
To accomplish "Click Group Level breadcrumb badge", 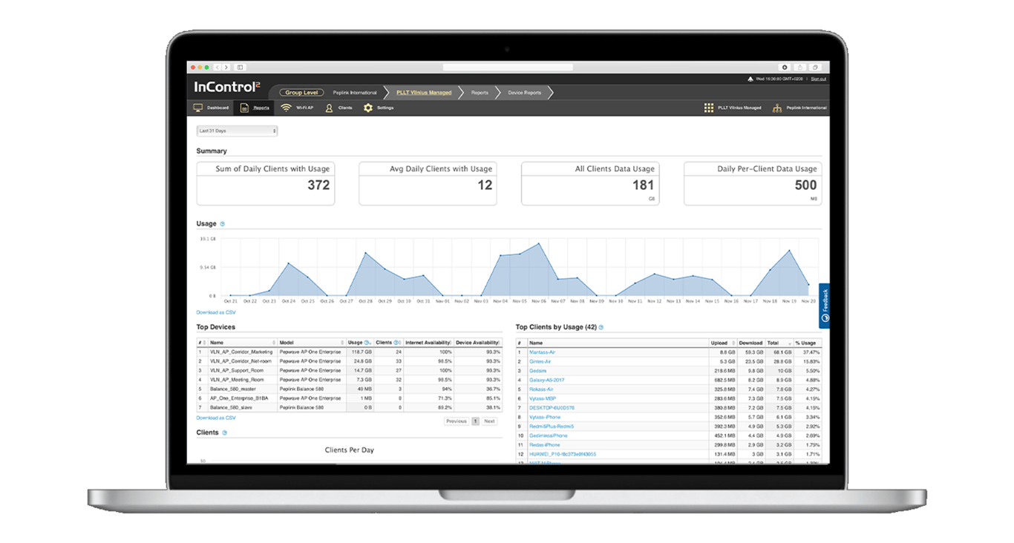I will [301, 93].
